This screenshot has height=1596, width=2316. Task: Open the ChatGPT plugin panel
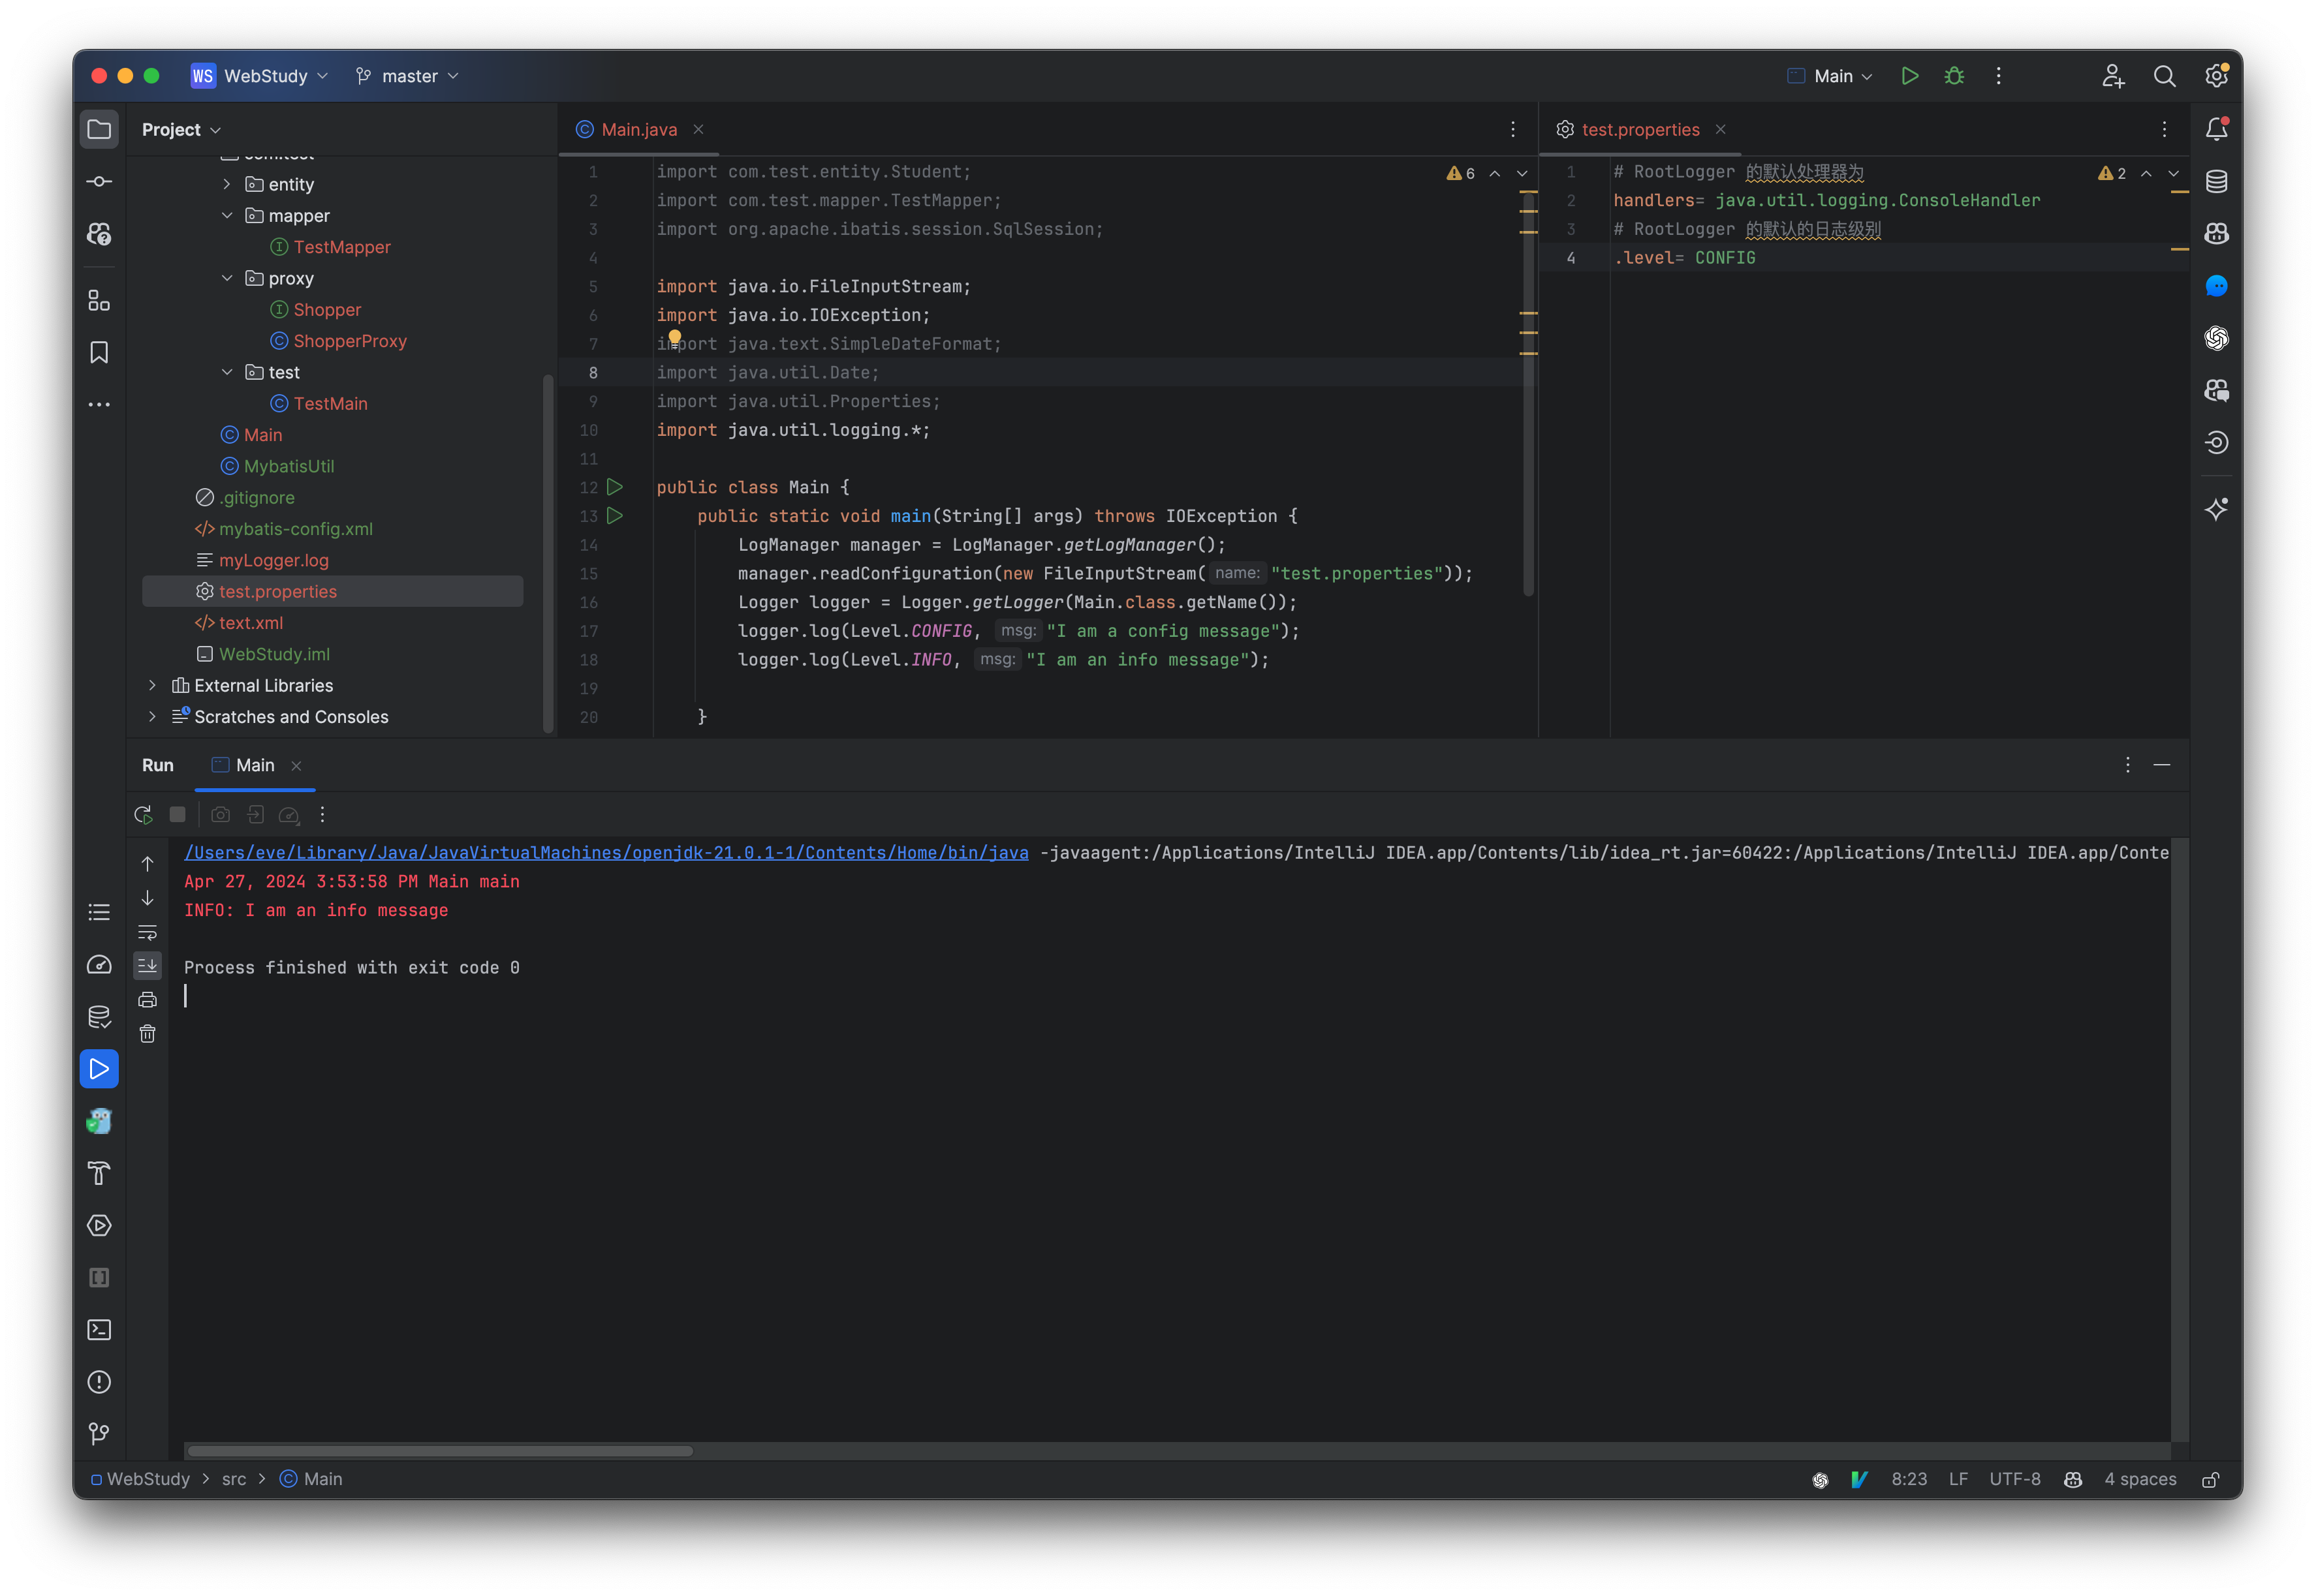(x=2216, y=338)
